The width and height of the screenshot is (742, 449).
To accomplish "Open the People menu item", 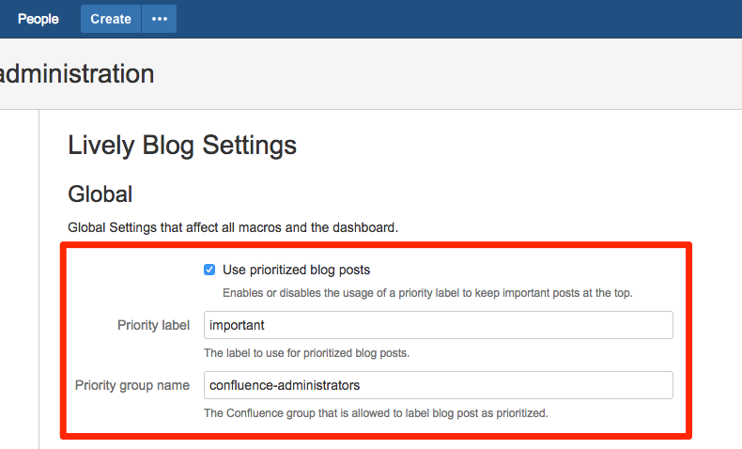I will tap(38, 19).
